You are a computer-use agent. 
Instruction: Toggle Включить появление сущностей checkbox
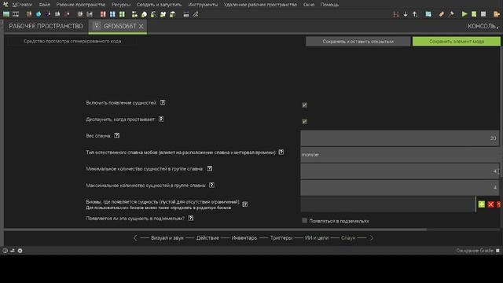coord(304,105)
